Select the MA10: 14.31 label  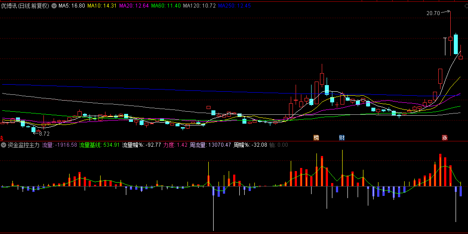(101, 6)
